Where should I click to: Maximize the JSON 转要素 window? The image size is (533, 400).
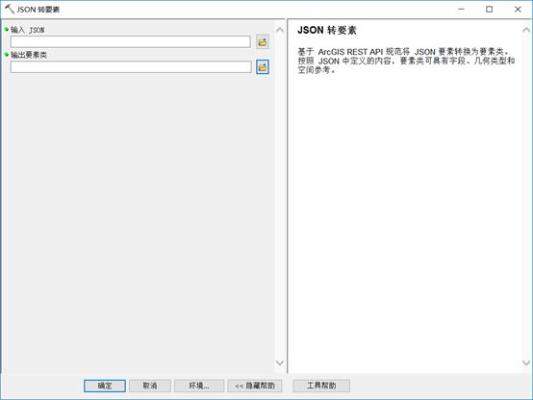coord(489,10)
